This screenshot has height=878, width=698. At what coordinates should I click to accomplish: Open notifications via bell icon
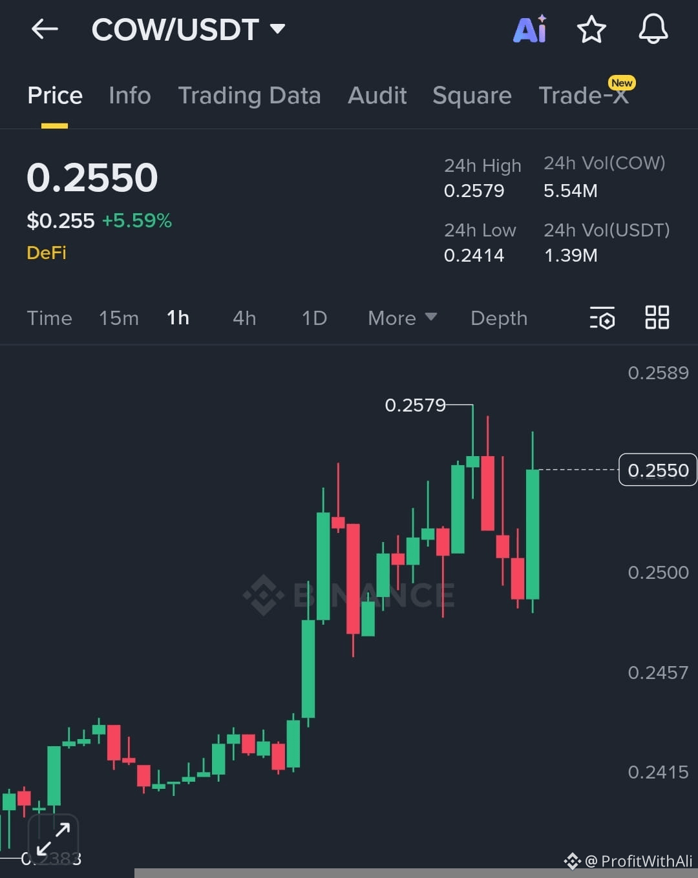[x=653, y=29]
